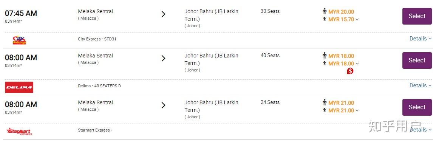
Task: Click the route arrow for Delima trip
Action: point(163,58)
